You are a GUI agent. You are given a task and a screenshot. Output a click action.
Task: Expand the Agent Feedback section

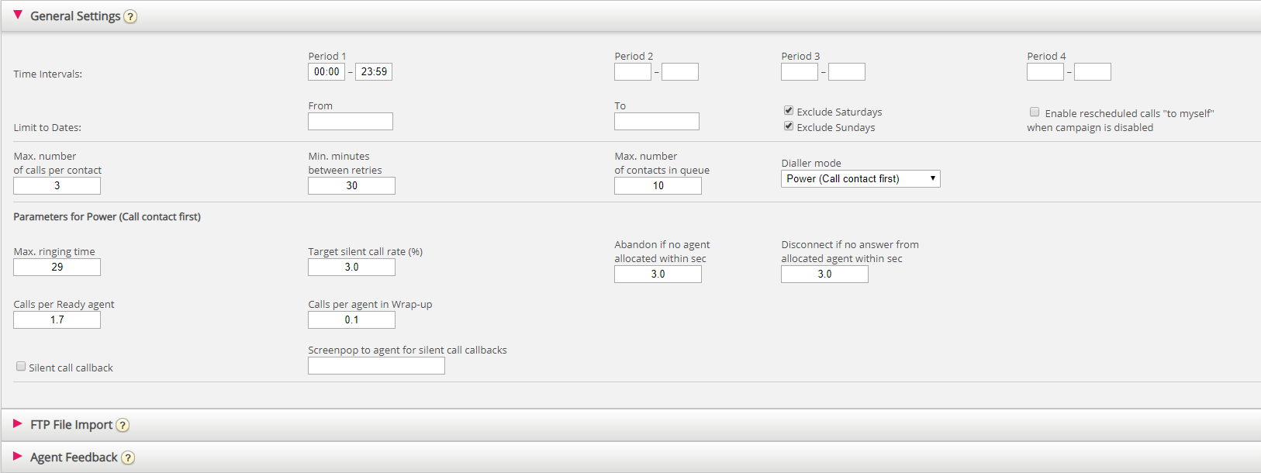pyautogui.click(x=18, y=457)
